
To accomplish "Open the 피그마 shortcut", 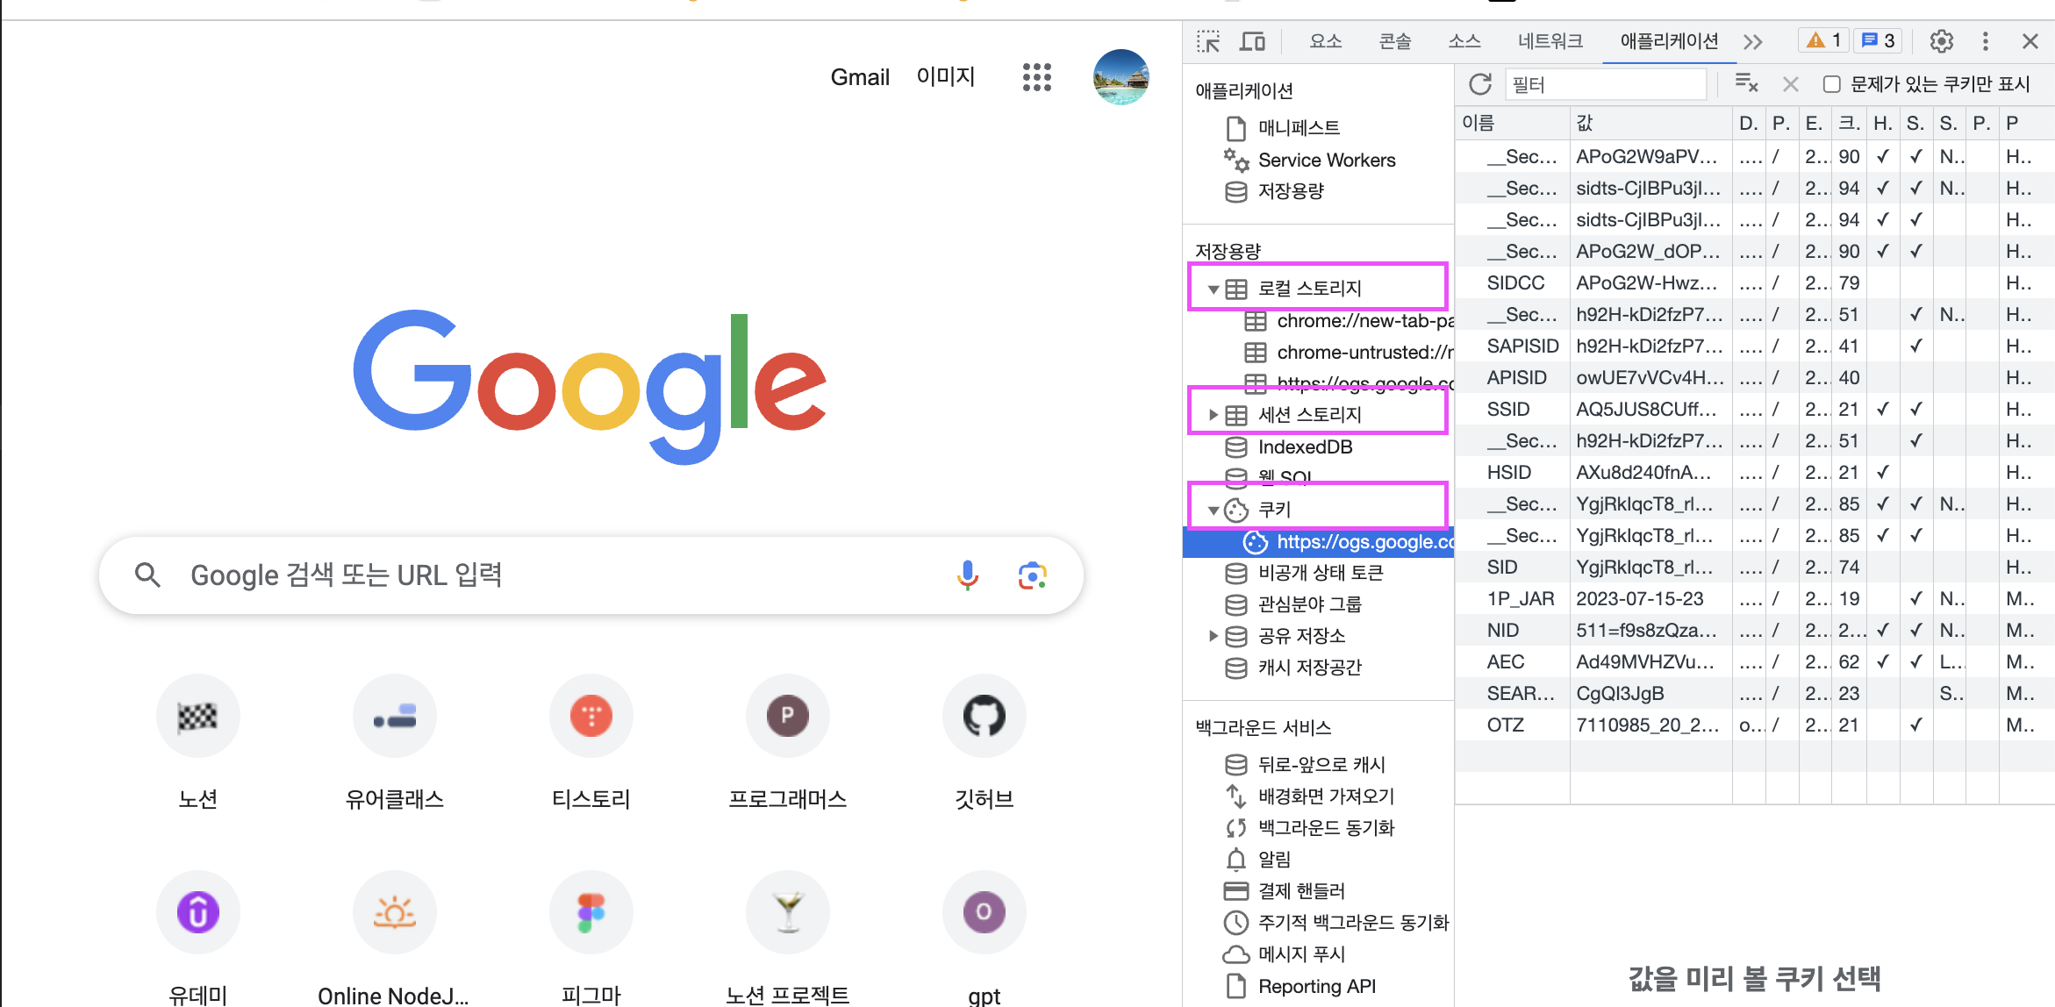I will (591, 939).
